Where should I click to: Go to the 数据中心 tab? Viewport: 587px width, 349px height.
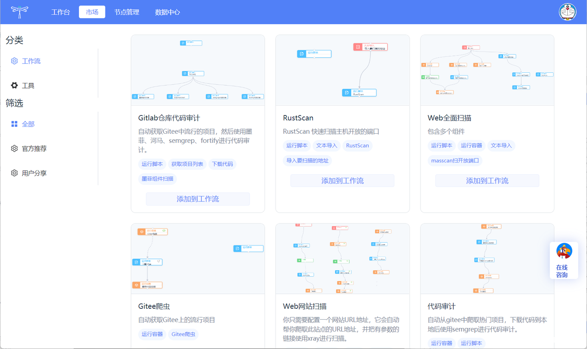pyautogui.click(x=167, y=12)
